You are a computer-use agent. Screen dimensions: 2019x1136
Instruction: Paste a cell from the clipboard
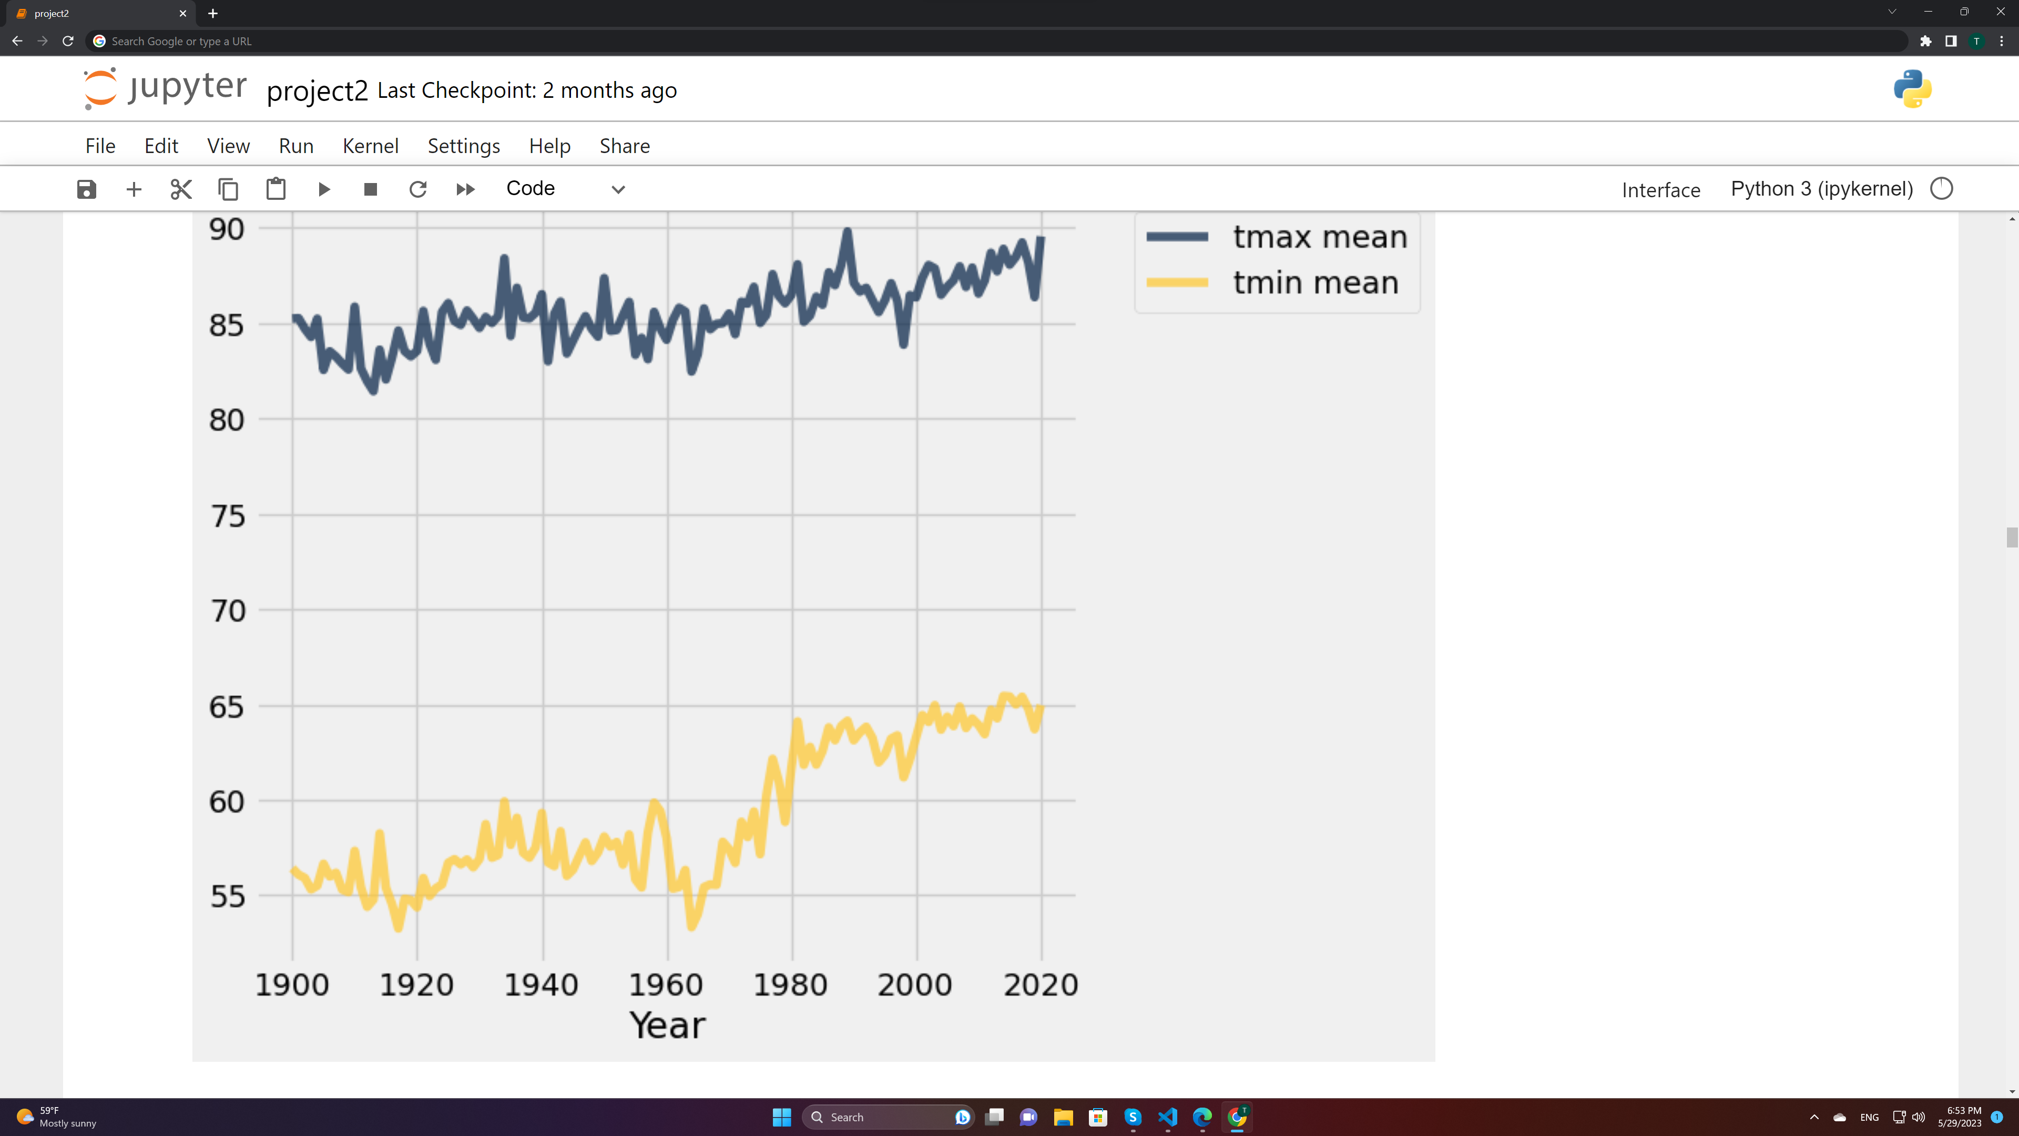(x=276, y=189)
